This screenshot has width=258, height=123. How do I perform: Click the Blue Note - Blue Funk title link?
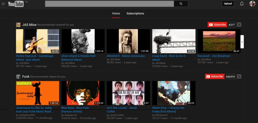tap(75, 109)
